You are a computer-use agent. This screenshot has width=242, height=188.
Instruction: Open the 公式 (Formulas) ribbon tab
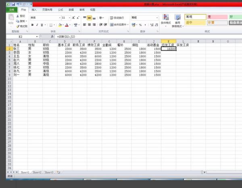pyautogui.click(x=60, y=9)
